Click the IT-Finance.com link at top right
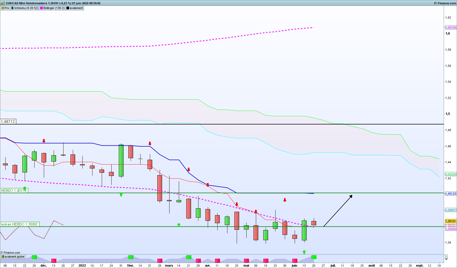The image size is (457, 268). tap(445, 3)
